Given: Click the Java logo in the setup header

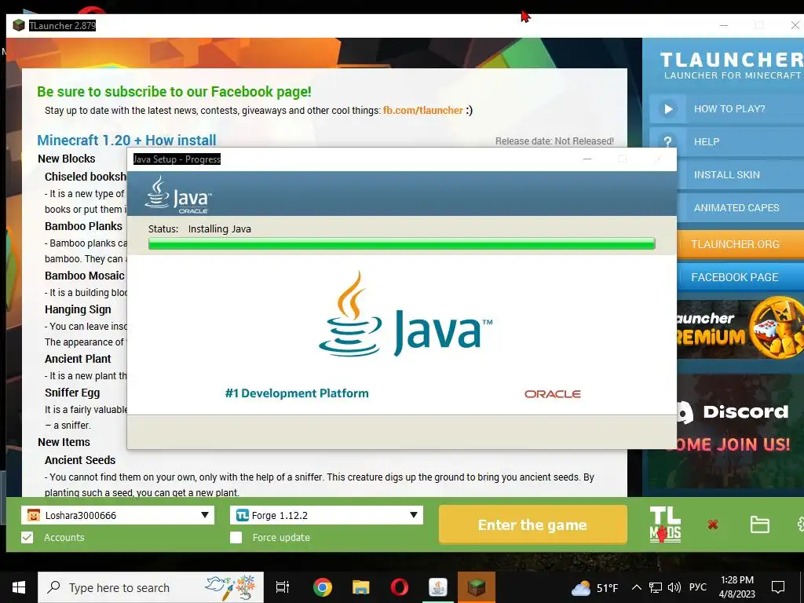Looking at the screenshot, I should point(177,195).
